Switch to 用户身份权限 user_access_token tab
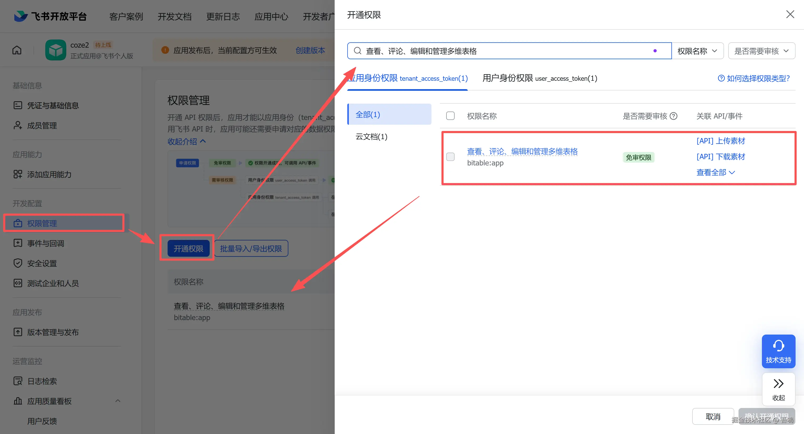Viewport: 804px width, 434px height. 539,78
